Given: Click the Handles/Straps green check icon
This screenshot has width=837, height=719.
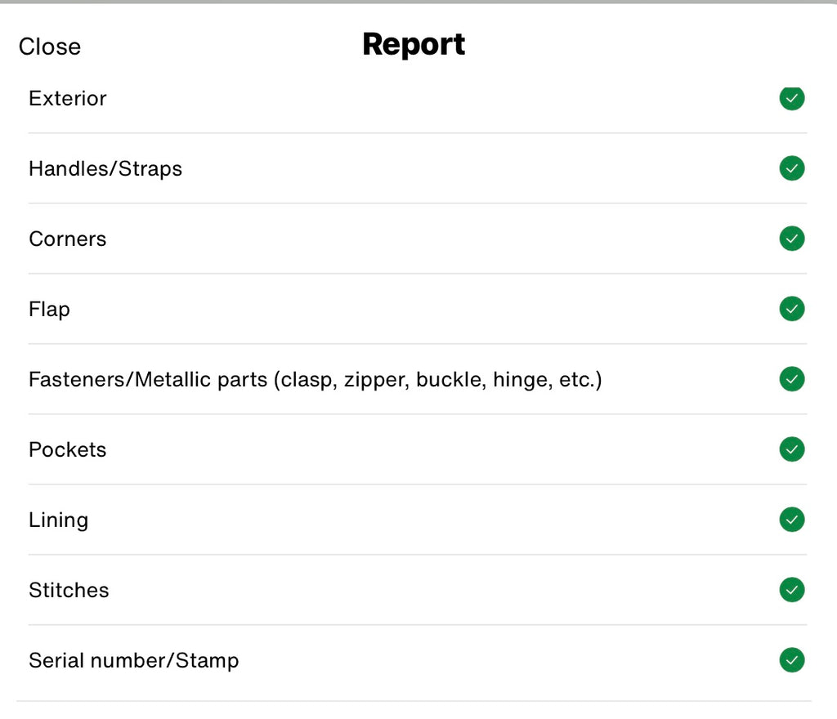Looking at the screenshot, I should tap(791, 168).
